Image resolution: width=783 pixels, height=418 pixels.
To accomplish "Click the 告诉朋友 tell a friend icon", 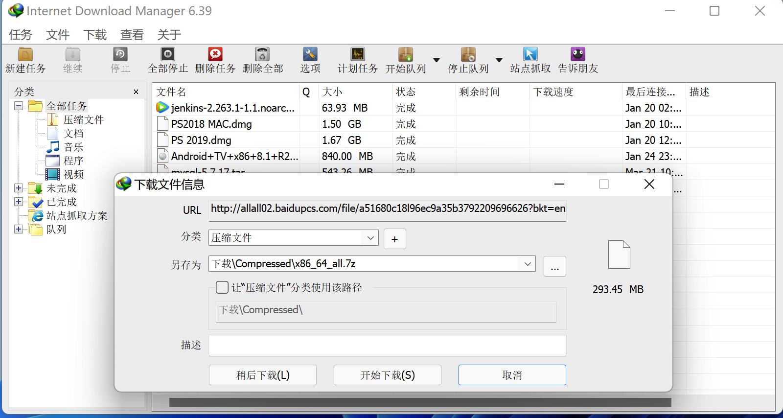I will [x=578, y=54].
